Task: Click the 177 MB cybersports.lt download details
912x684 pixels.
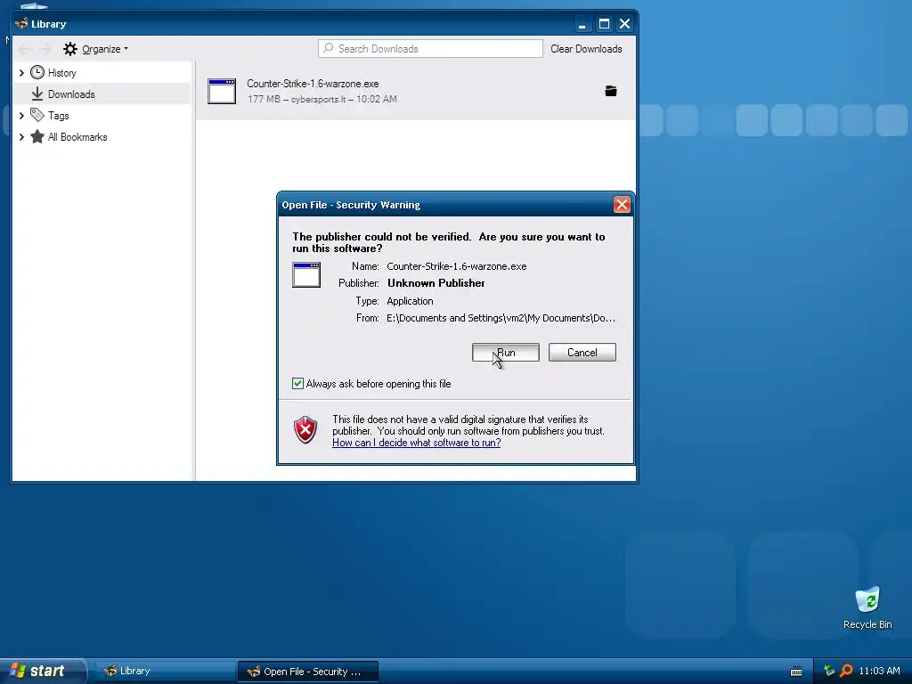Action: pos(322,99)
